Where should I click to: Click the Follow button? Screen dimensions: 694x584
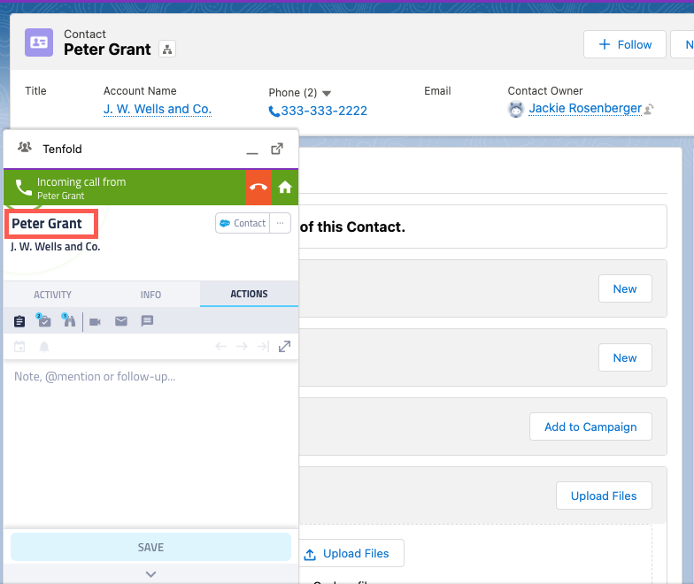(625, 44)
